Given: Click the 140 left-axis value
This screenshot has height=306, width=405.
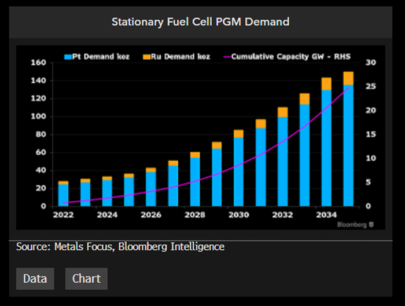Looking at the screenshot, I should tap(39, 81).
